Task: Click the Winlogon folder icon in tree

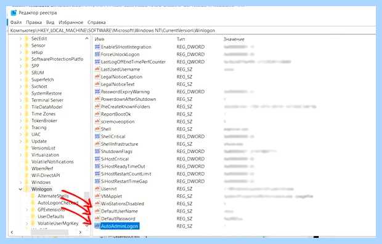Action: [x=26, y=189]
